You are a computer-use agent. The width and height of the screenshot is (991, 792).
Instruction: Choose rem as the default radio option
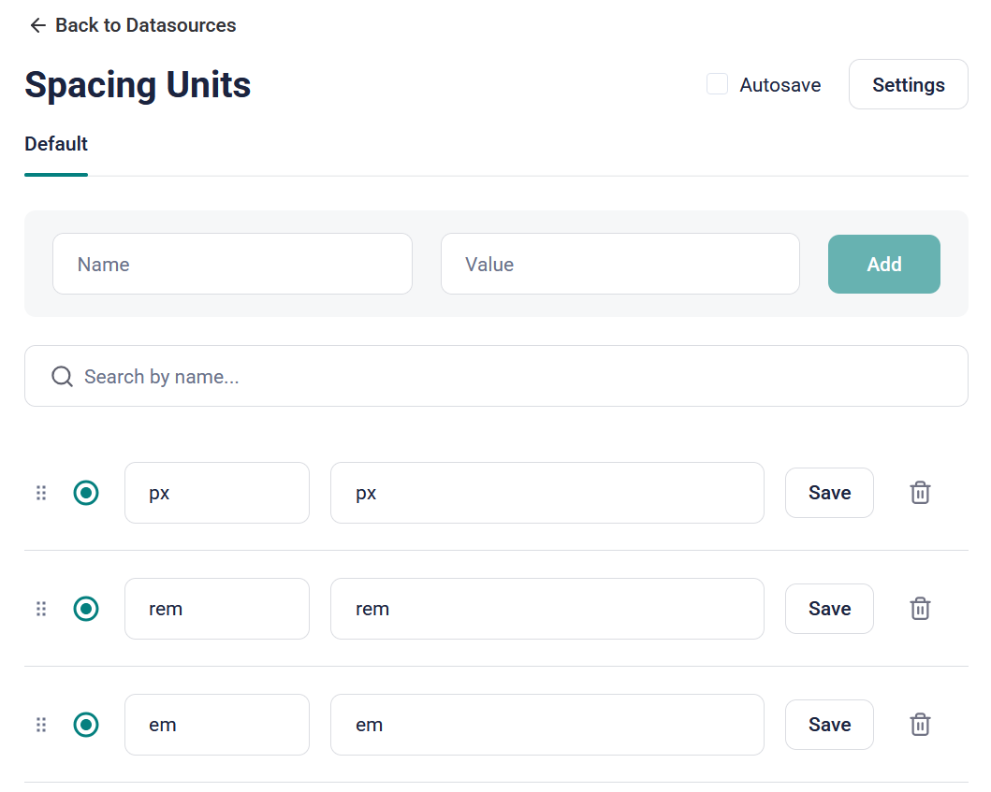86,609
